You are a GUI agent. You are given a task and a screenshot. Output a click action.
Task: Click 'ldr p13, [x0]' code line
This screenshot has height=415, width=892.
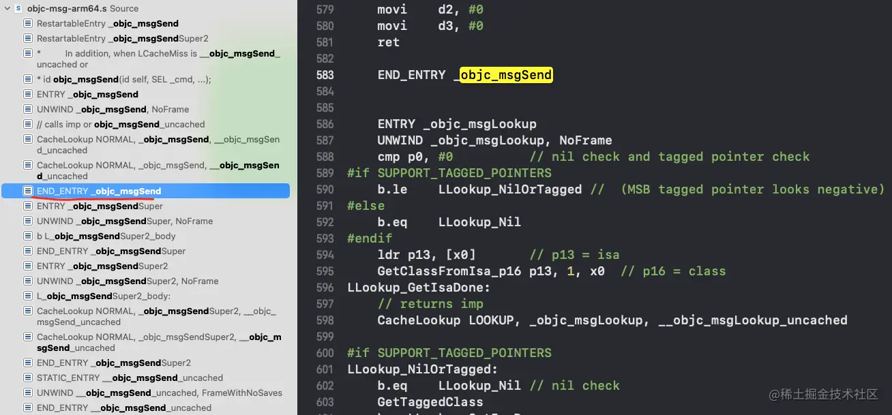click(x=427, y=255)
